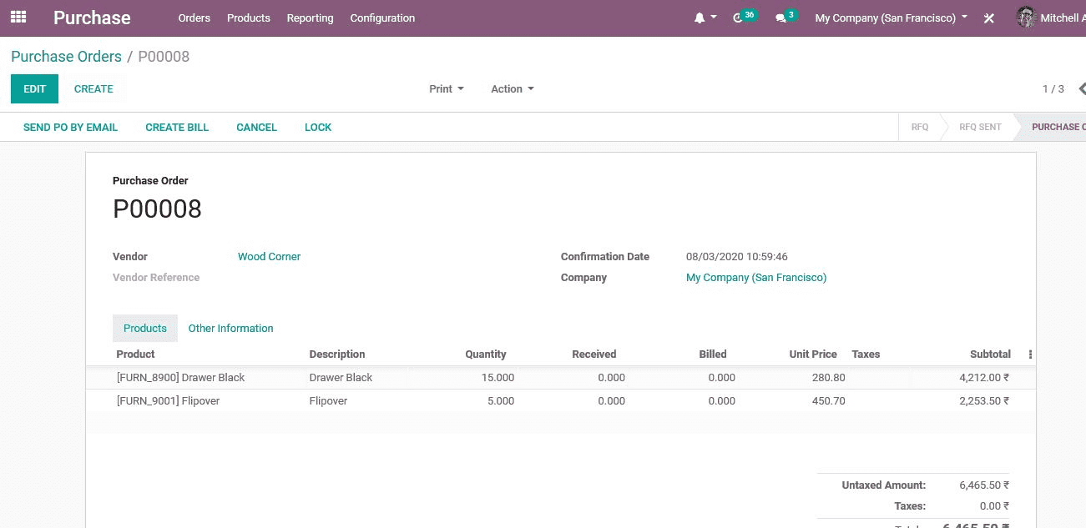The height and width of the screenshot is (528, 1086).
Task: Click the EDIT button
Action: 34,88
